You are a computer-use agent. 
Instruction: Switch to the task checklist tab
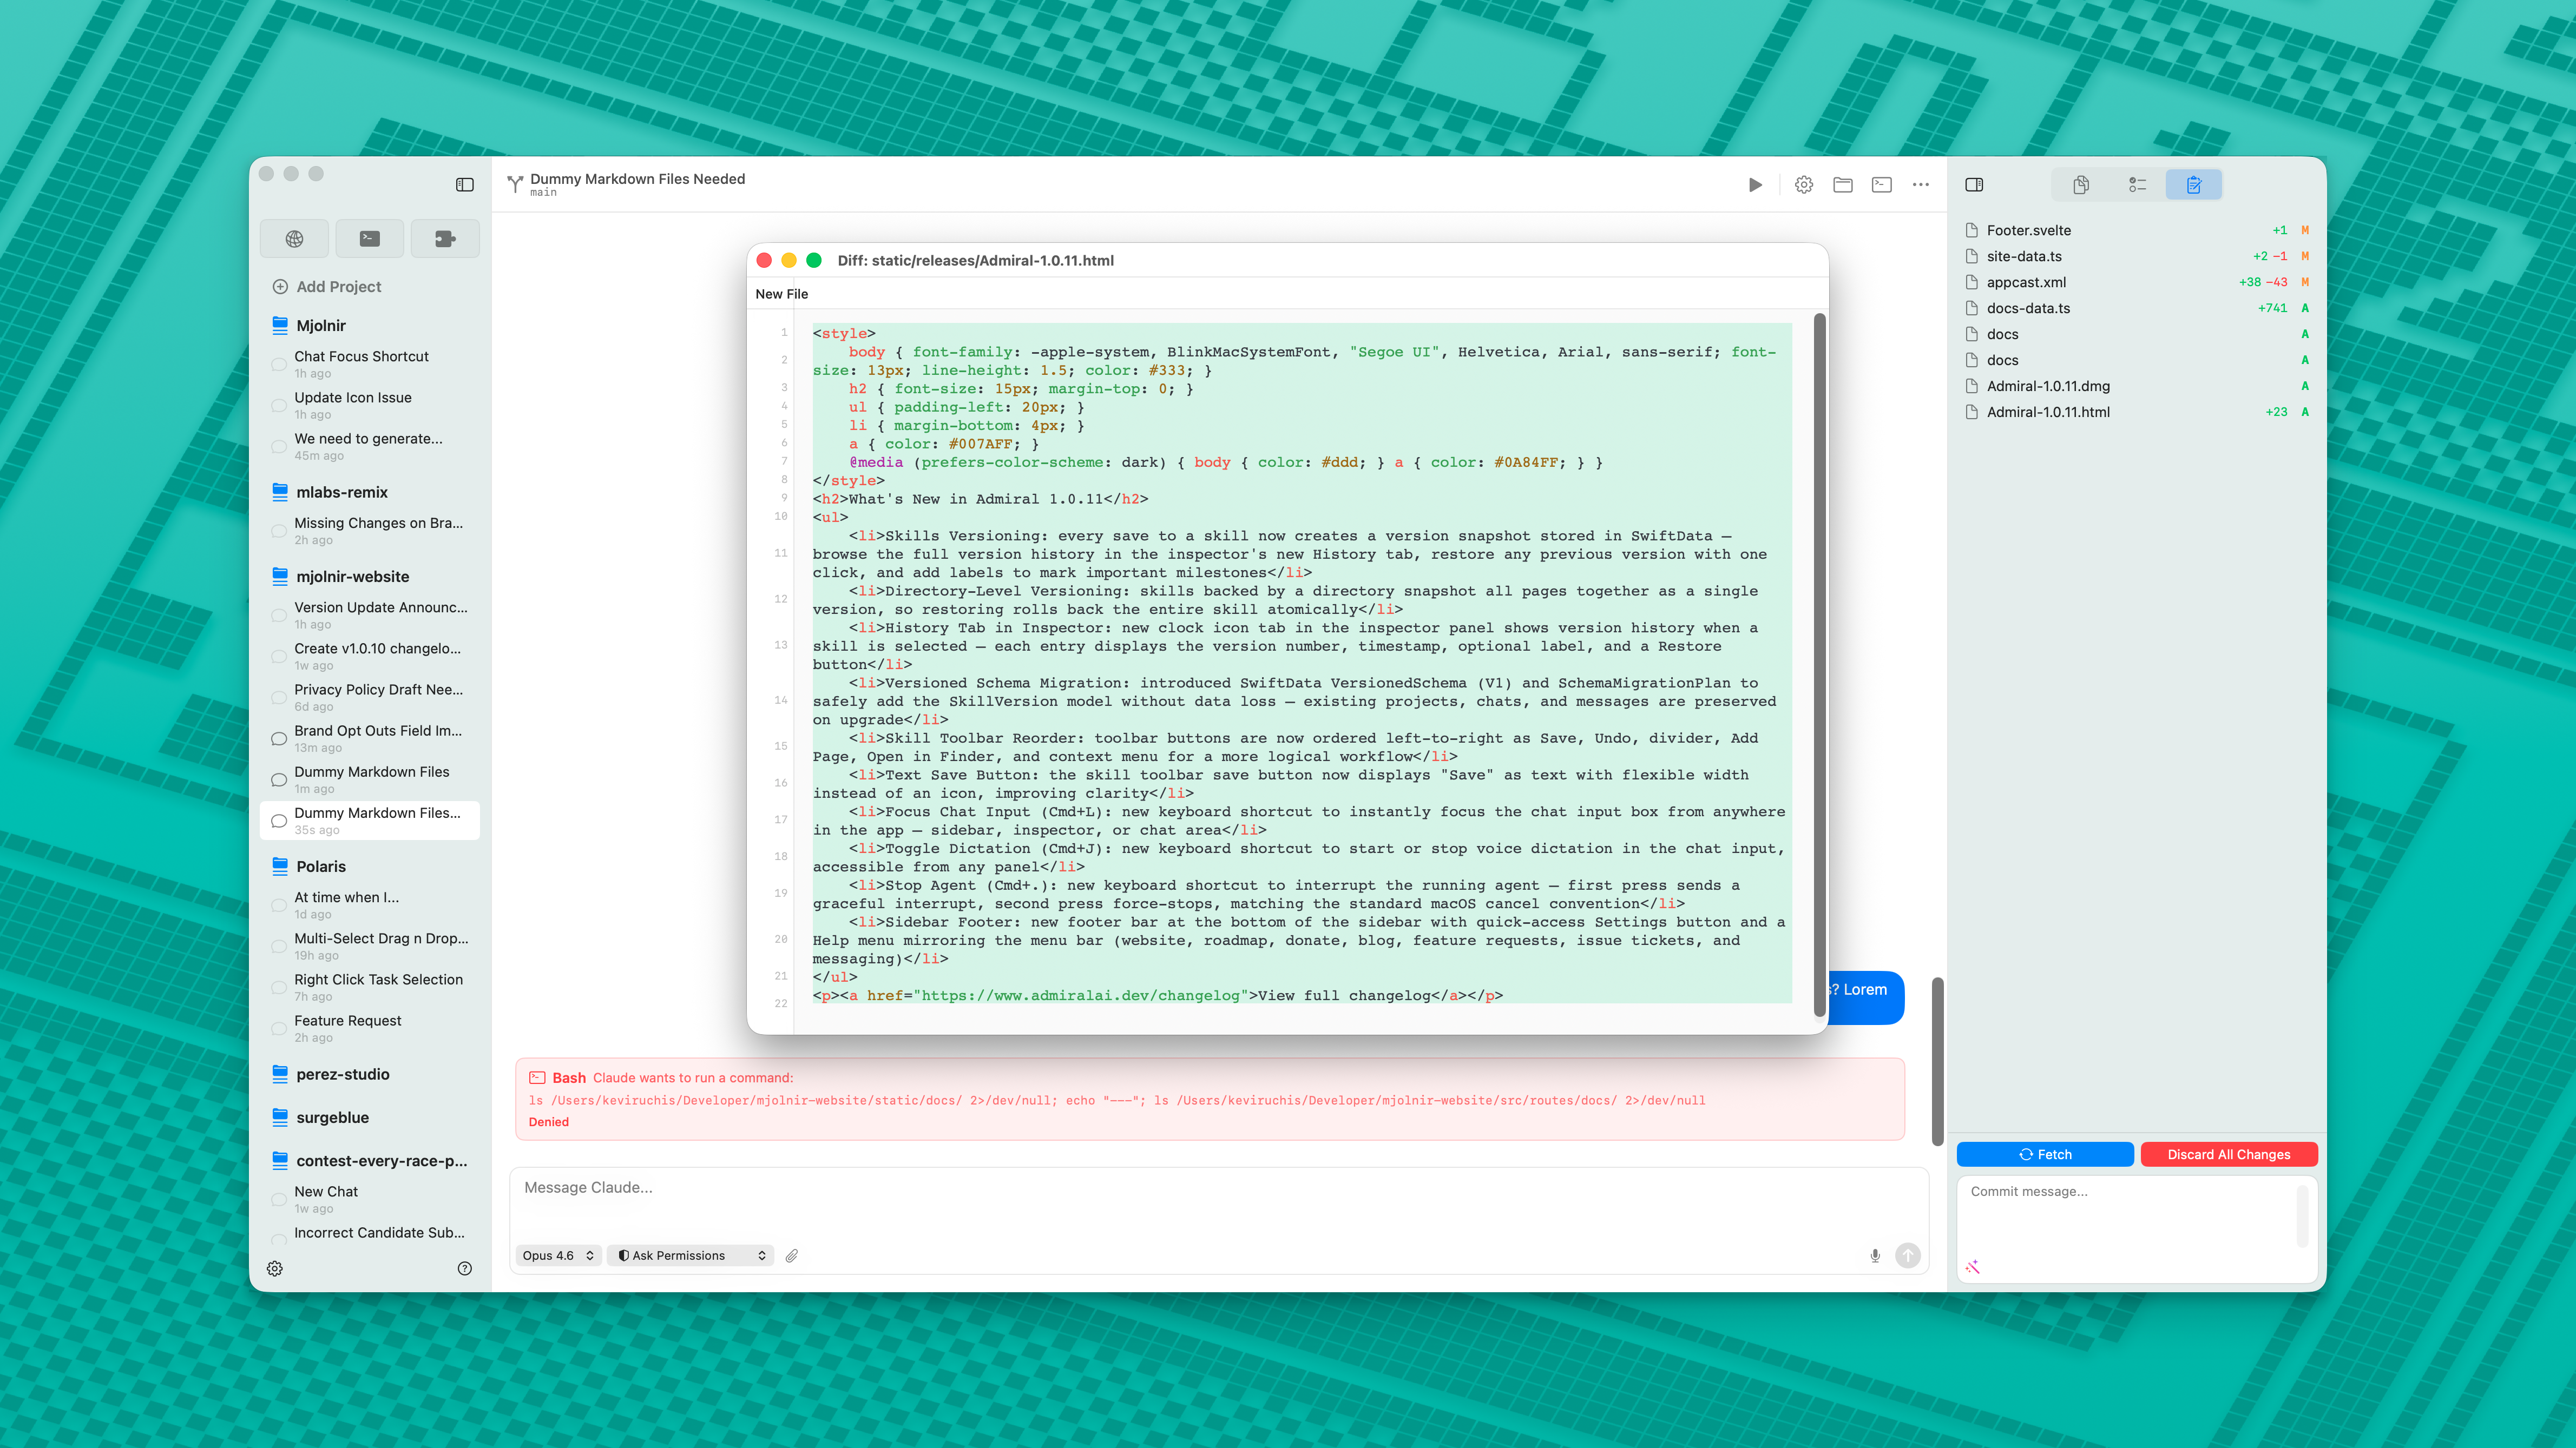(x=2138, y=184)
